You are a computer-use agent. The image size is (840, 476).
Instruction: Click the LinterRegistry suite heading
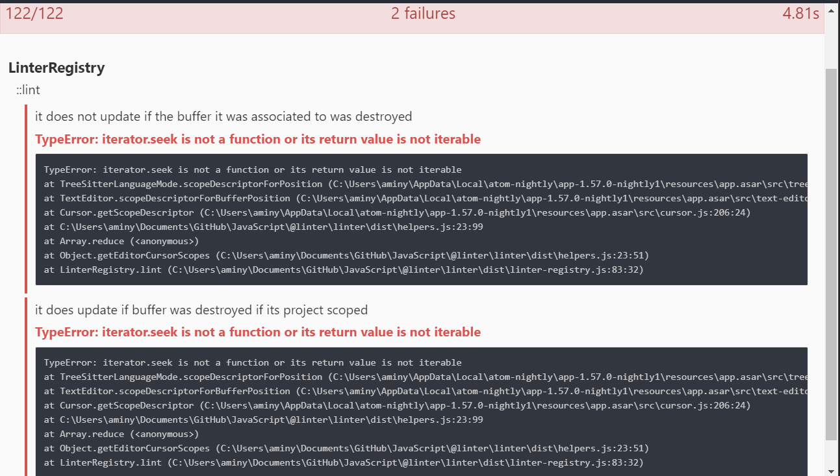[x=56, y=68]
